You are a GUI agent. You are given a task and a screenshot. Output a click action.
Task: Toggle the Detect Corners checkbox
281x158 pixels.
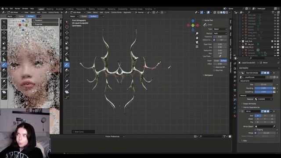[x=214, y=40]
